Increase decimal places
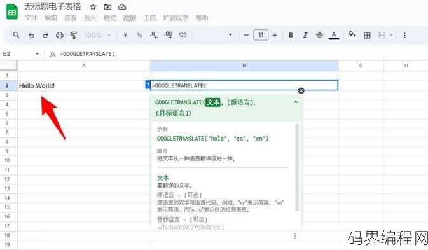 pyautogui.click(x=168, y=35)
